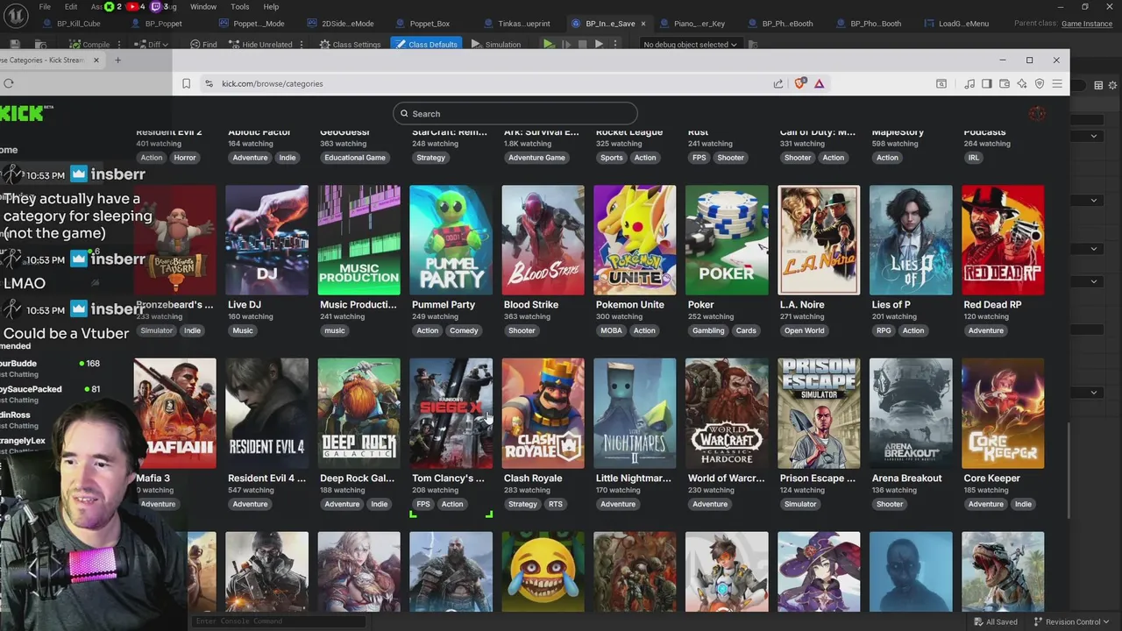The image size is (1122, 631).
Task: Open the Unreal Window menu
Action: pyautogui.click(x=203, y=7)
